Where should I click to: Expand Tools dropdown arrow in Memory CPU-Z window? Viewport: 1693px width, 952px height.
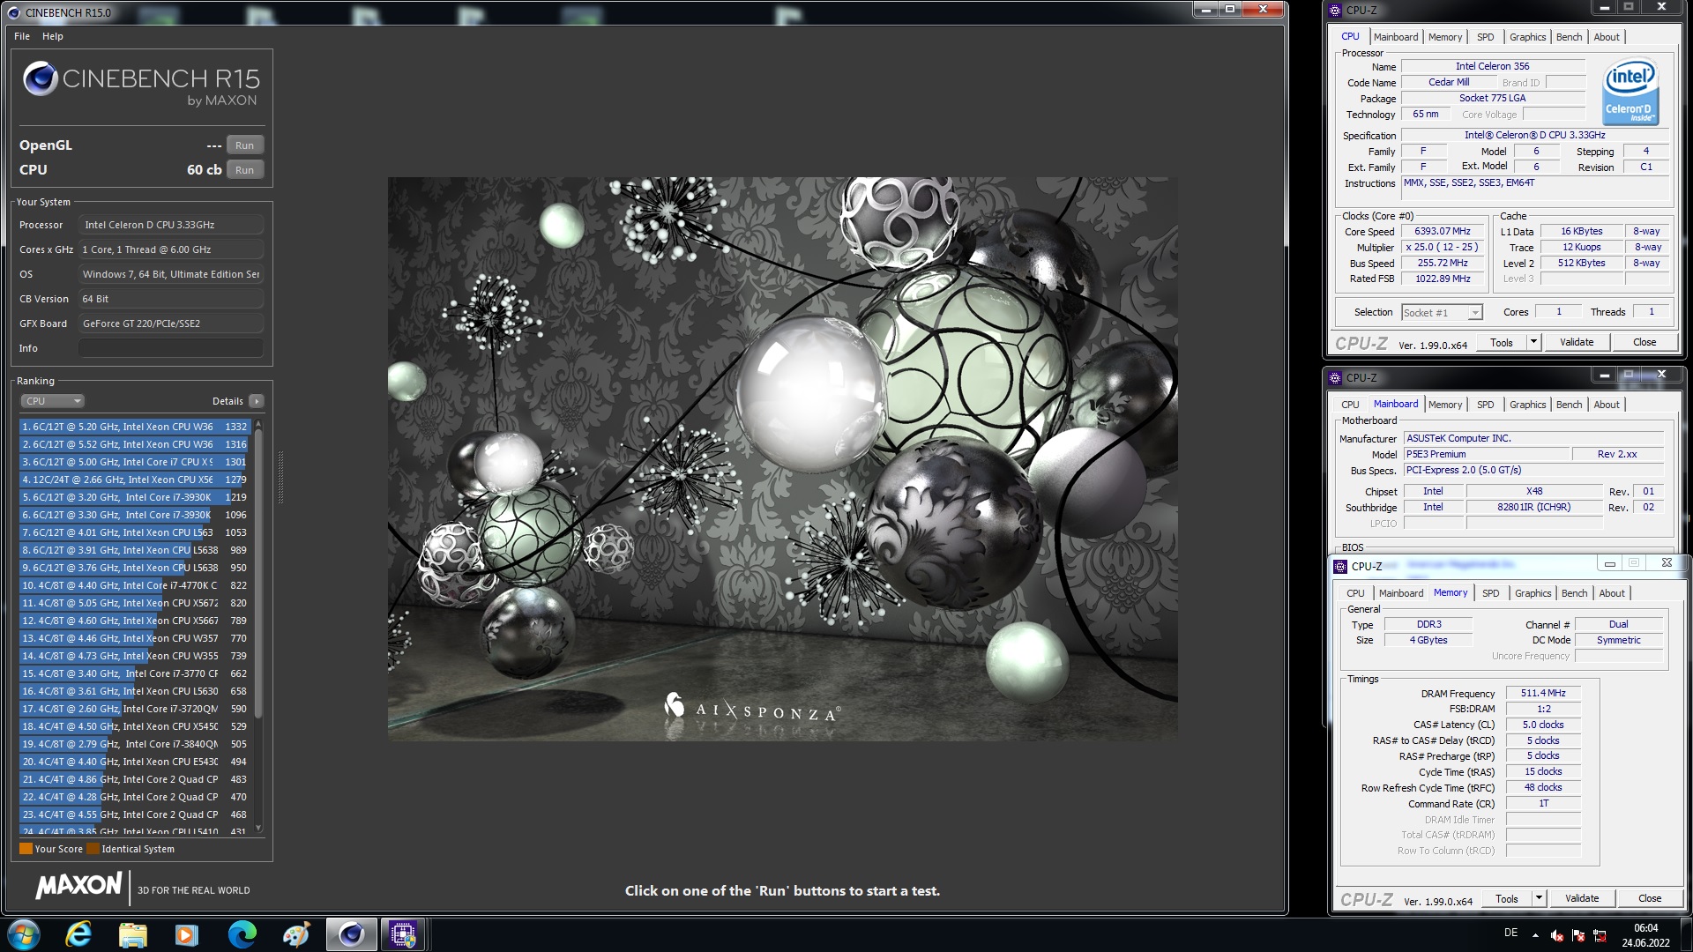(x=1539, y=898)
